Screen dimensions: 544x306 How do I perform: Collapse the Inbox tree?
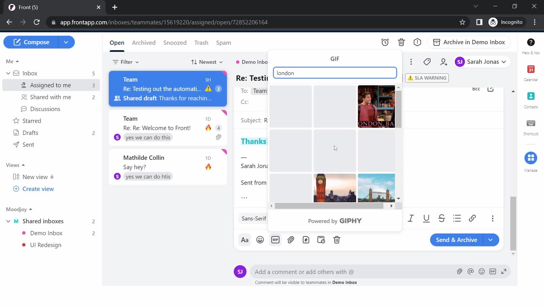pyautogui.click(x=8, y=73)
